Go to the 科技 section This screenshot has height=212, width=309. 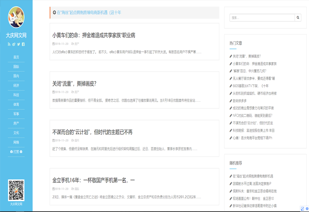point(16,95)
